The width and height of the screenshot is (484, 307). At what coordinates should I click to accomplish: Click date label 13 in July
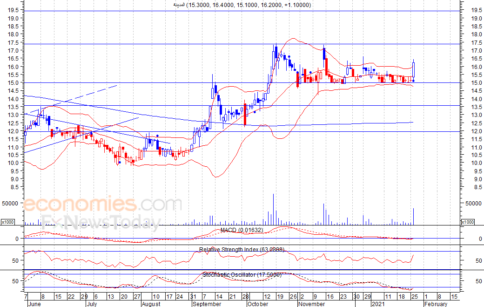[x=111, y=297]
